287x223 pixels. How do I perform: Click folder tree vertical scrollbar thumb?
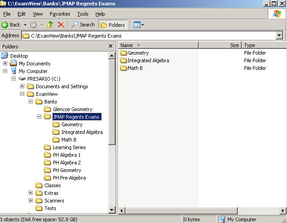[111, 102]
